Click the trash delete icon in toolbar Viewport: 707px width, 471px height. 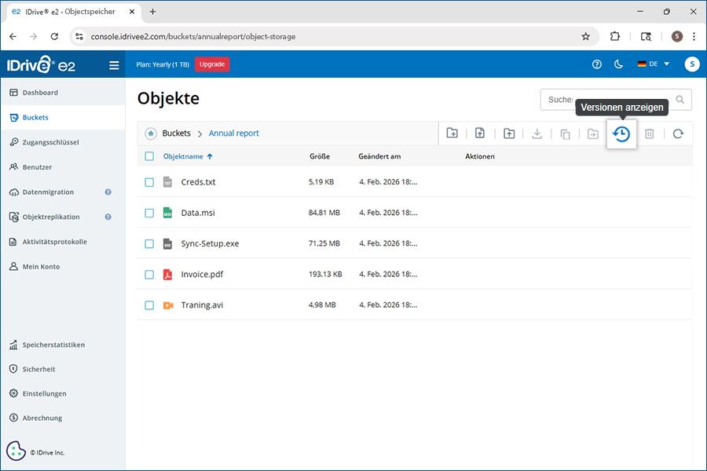[x=650, y=134]
